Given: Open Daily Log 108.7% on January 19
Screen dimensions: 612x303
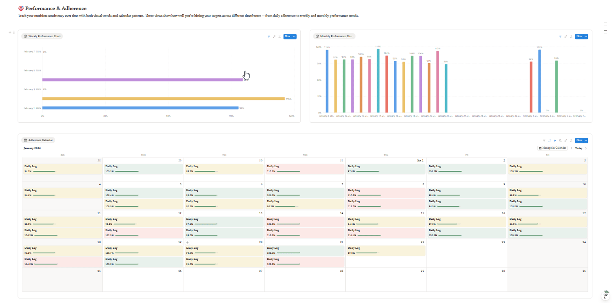Looking at the screenshot, I should coord(143,250).
